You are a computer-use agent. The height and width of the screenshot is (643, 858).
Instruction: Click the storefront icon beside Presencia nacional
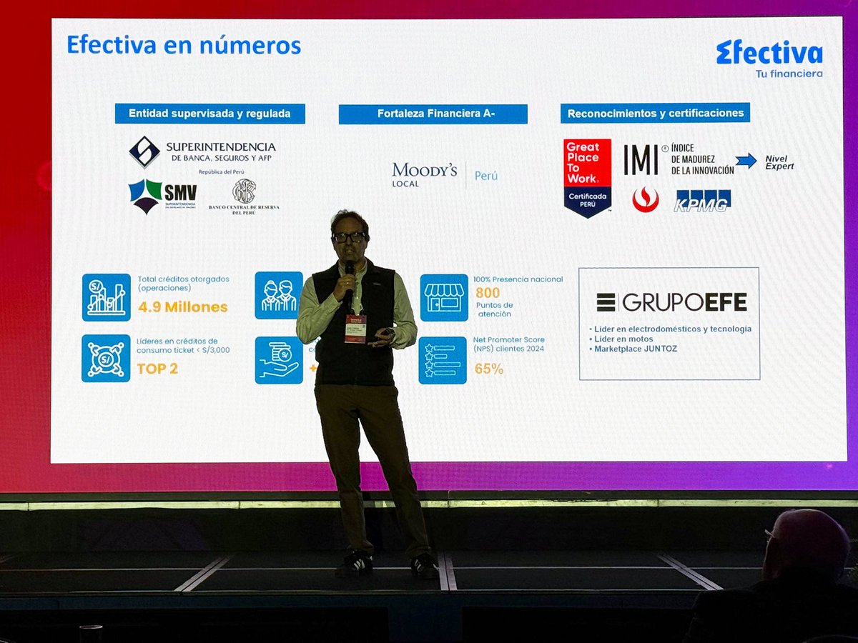(444, 297)
